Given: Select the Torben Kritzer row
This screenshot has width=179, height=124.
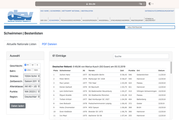Looking at the screenshot, I should 110,99.
